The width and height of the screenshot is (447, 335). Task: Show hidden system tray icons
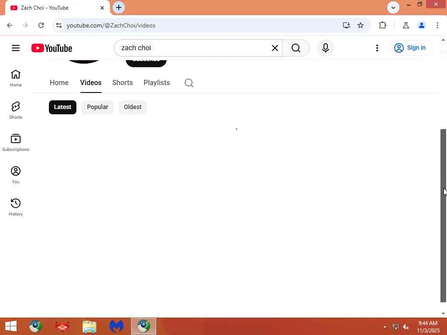[385, 327]
